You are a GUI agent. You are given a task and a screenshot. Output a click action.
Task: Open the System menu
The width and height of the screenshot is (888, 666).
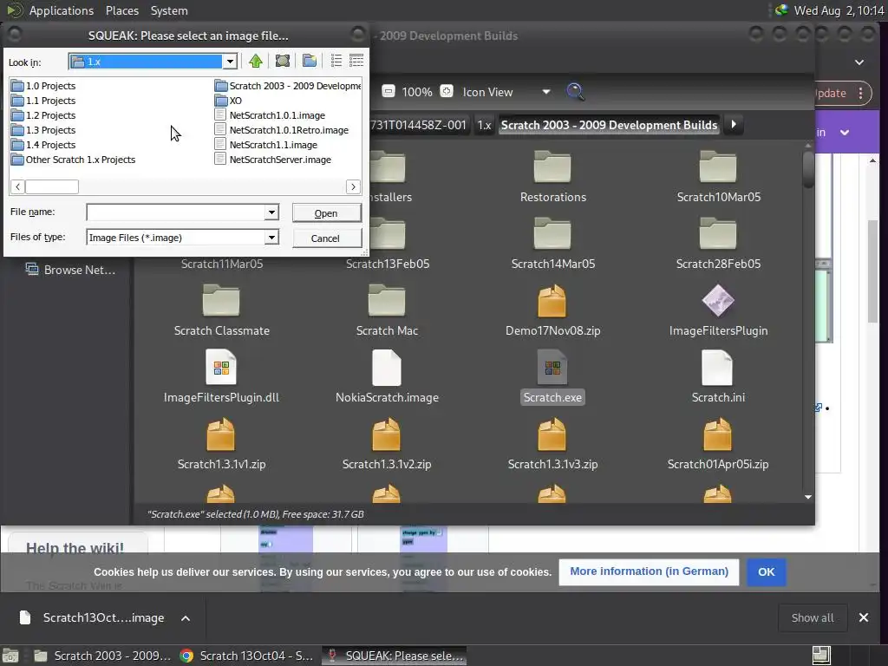coord(169,10)
